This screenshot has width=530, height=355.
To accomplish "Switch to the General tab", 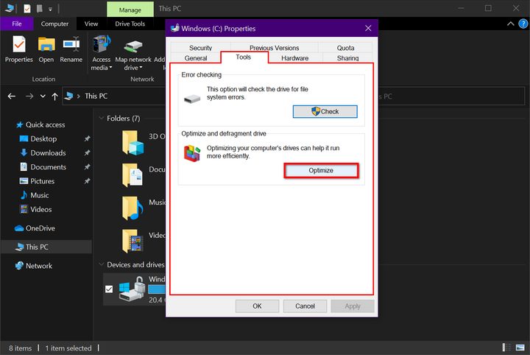I will 196,57.
